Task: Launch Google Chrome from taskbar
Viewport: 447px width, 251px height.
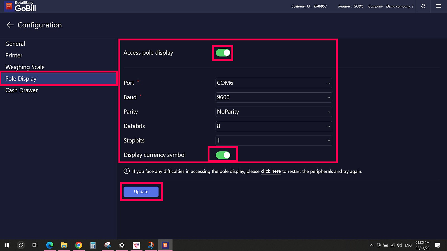Action: coord(79,245)
